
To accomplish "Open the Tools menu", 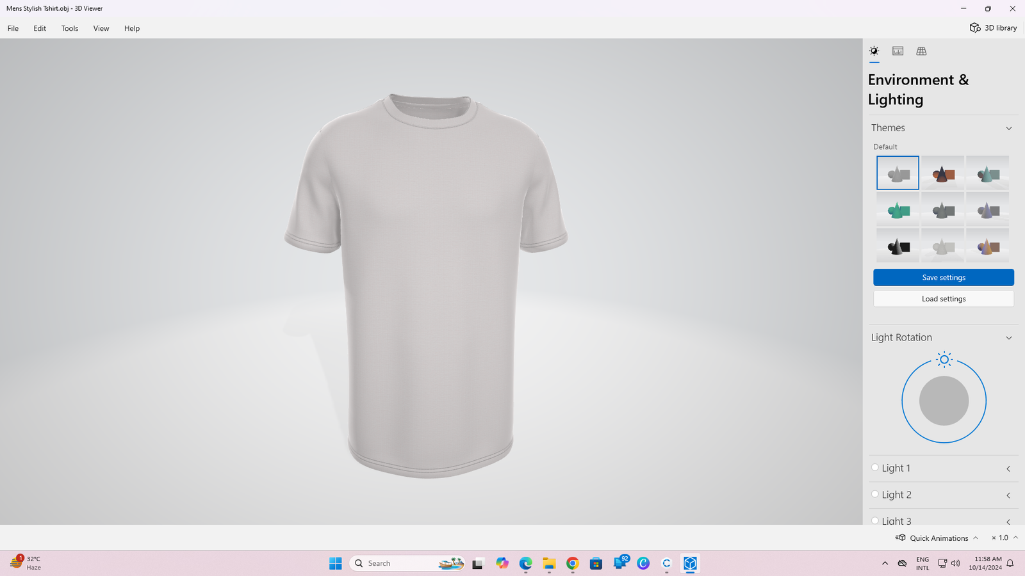I will (70, 28).
